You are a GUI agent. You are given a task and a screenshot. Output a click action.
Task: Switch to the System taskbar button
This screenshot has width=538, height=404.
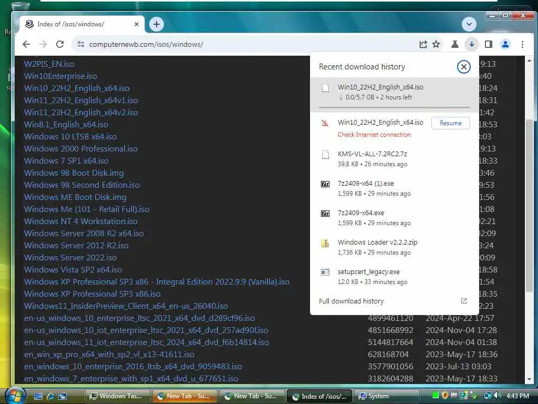click(387, 396)
